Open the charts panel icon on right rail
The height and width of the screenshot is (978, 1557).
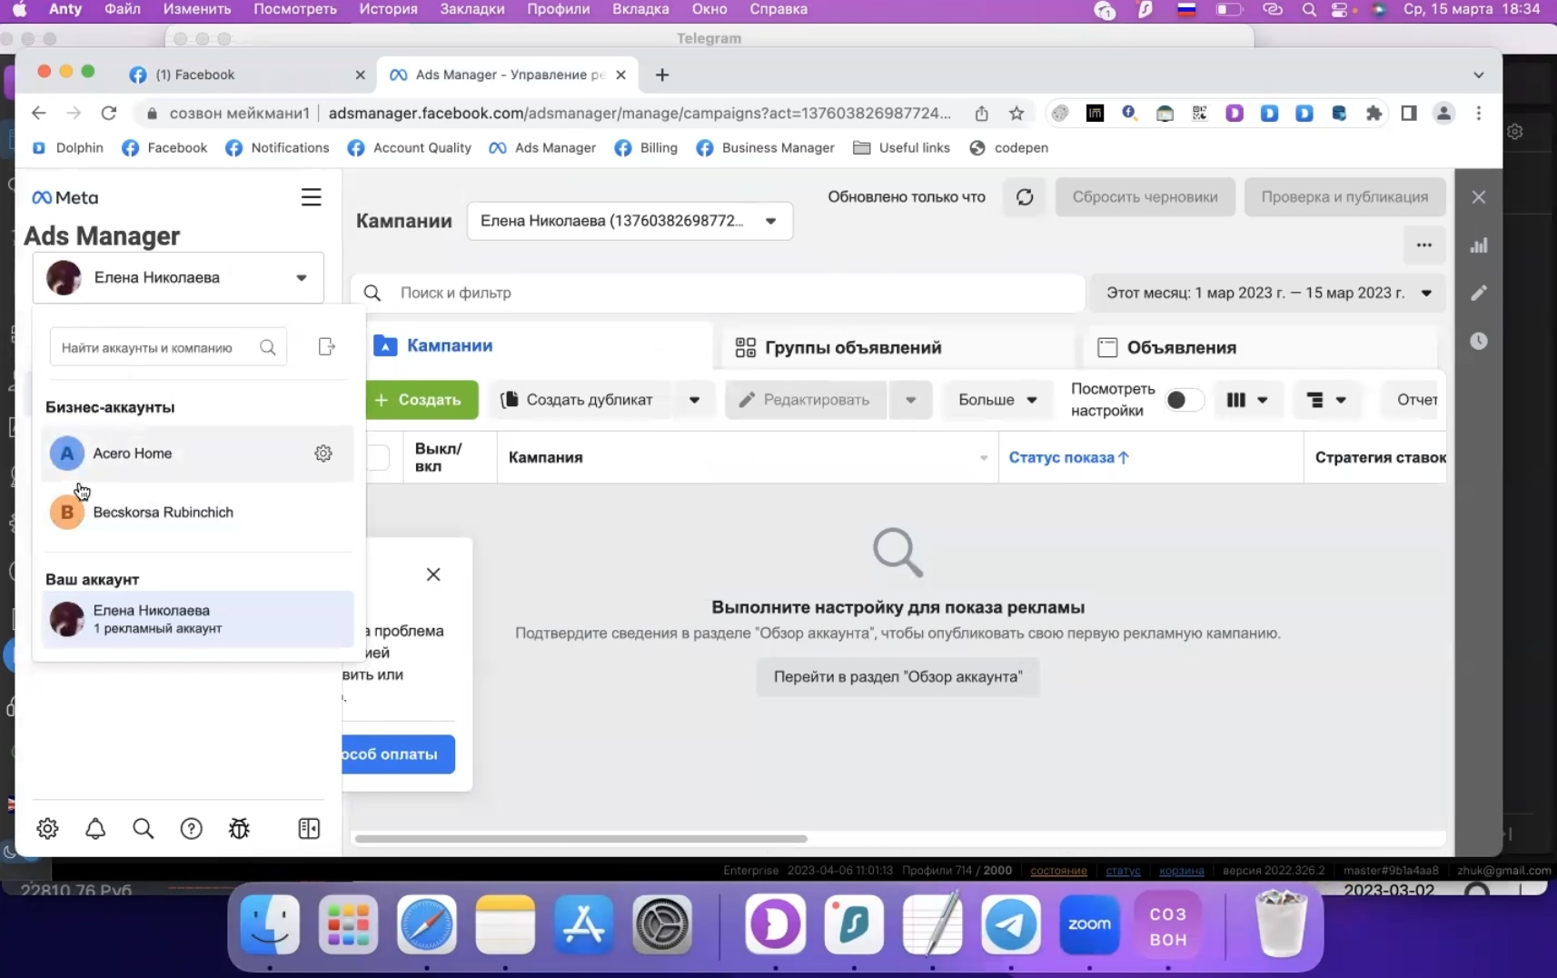(x=1479, y=245)
